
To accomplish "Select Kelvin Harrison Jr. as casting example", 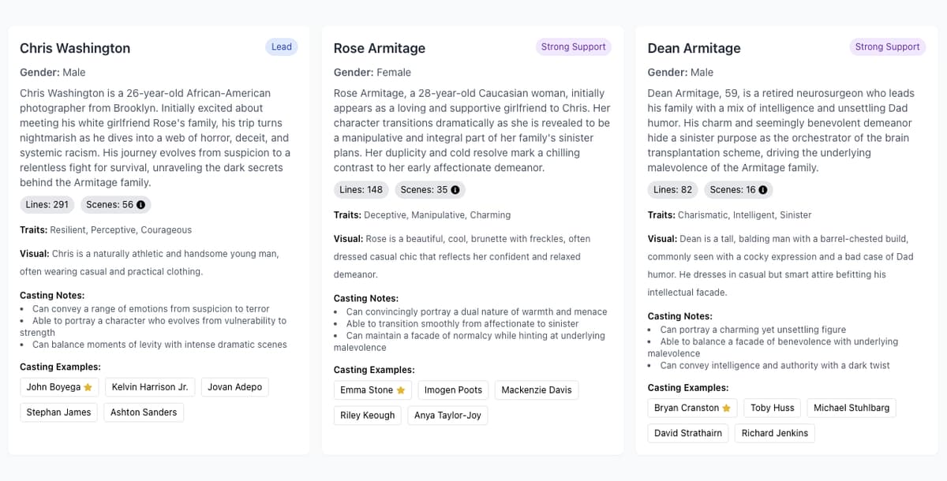I will click(x=150, y=386).
